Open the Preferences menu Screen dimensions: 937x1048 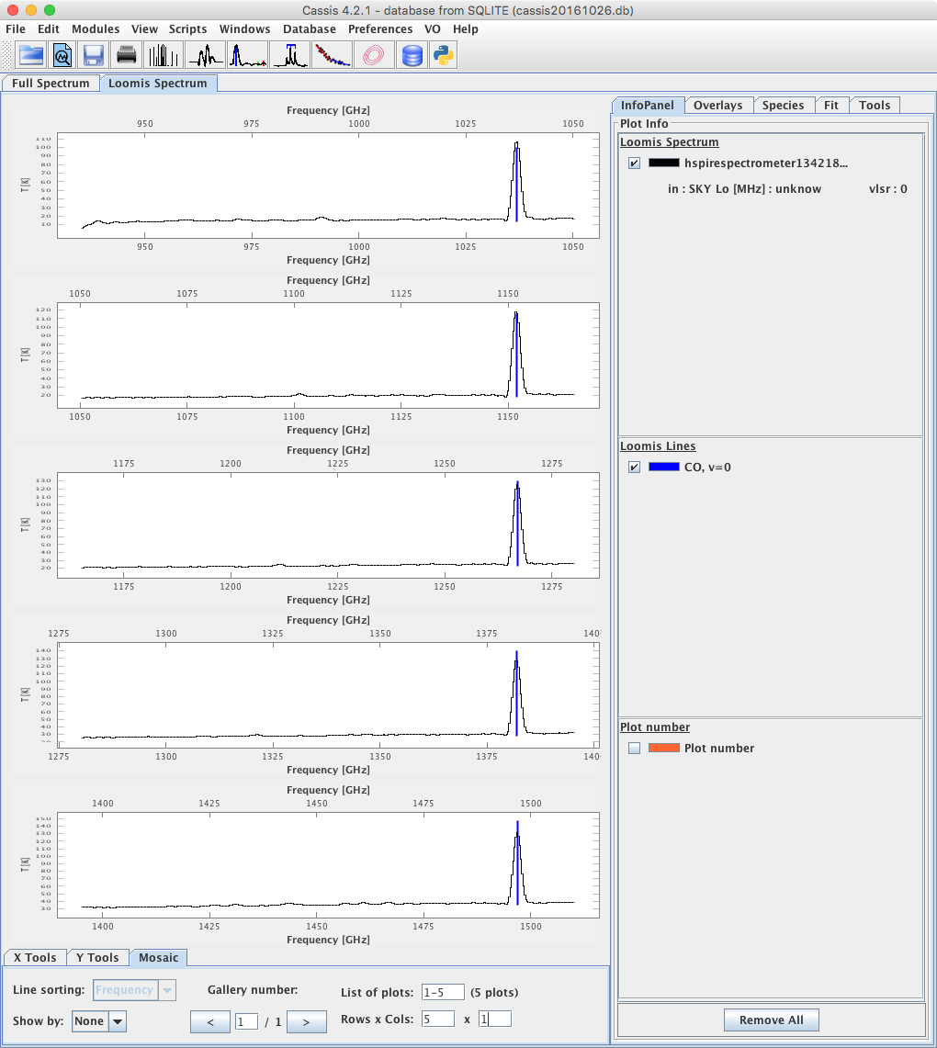pos(380,28)
